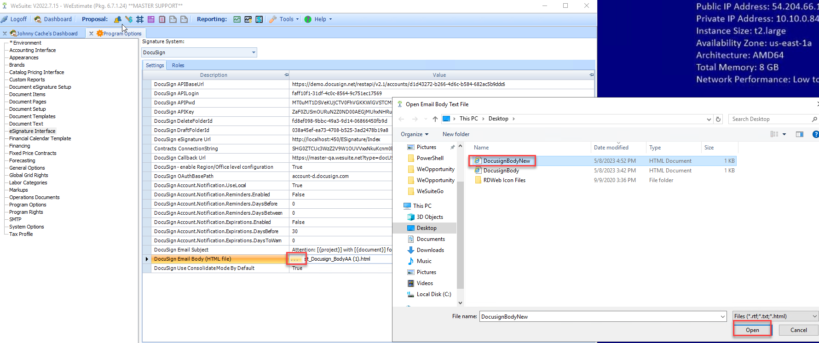Select Document eSignature Setup tree item
This screenshot has width=819, height=343.
tap(40, 87)
